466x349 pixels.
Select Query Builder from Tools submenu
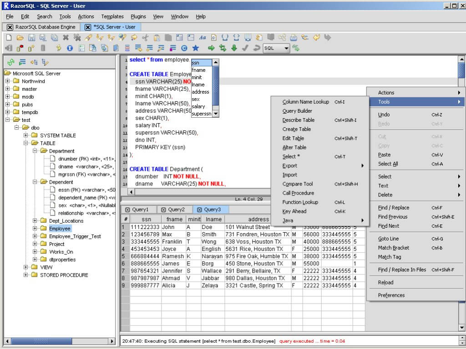pos(297,111)
